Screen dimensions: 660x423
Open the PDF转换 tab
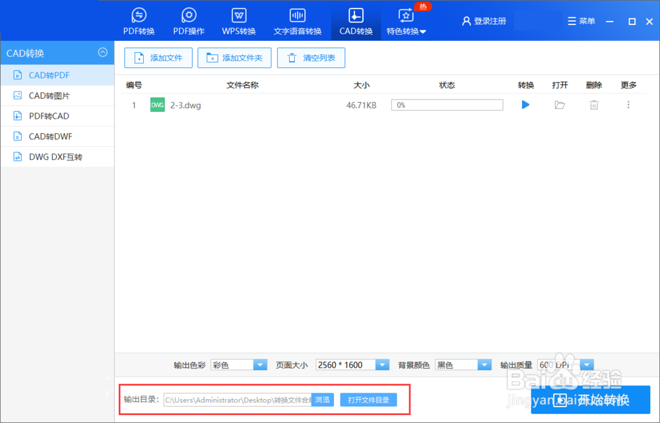(x=139, y=21)
